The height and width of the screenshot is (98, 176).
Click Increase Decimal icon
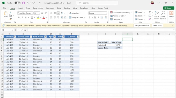click(102, 18)
